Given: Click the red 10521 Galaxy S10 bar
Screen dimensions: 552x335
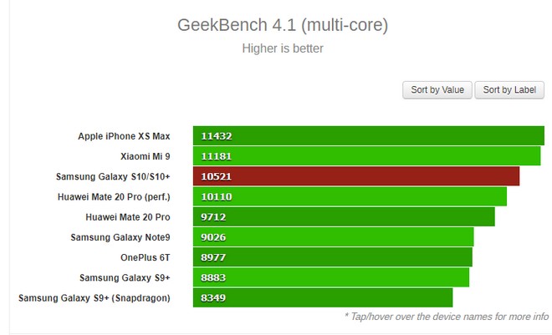Looking at the screenshot, I should click(x=355, y=176).
